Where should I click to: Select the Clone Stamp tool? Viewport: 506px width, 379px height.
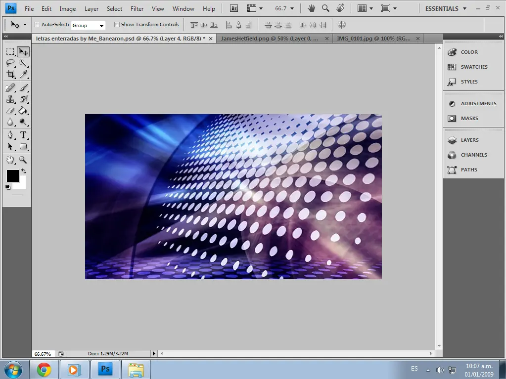coord(11,99)
